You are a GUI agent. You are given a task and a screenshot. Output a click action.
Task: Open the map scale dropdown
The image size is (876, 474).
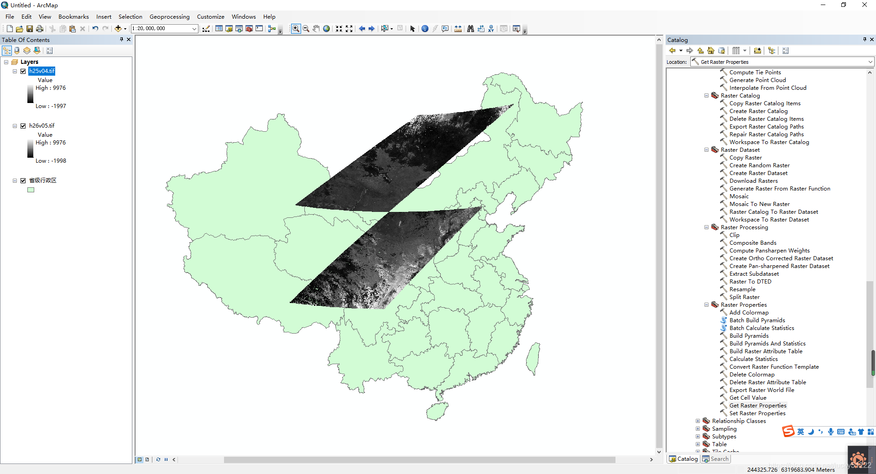(195, 28)
